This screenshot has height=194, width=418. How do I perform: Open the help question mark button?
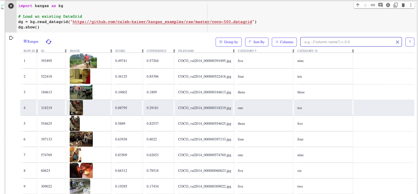point(410,42)
